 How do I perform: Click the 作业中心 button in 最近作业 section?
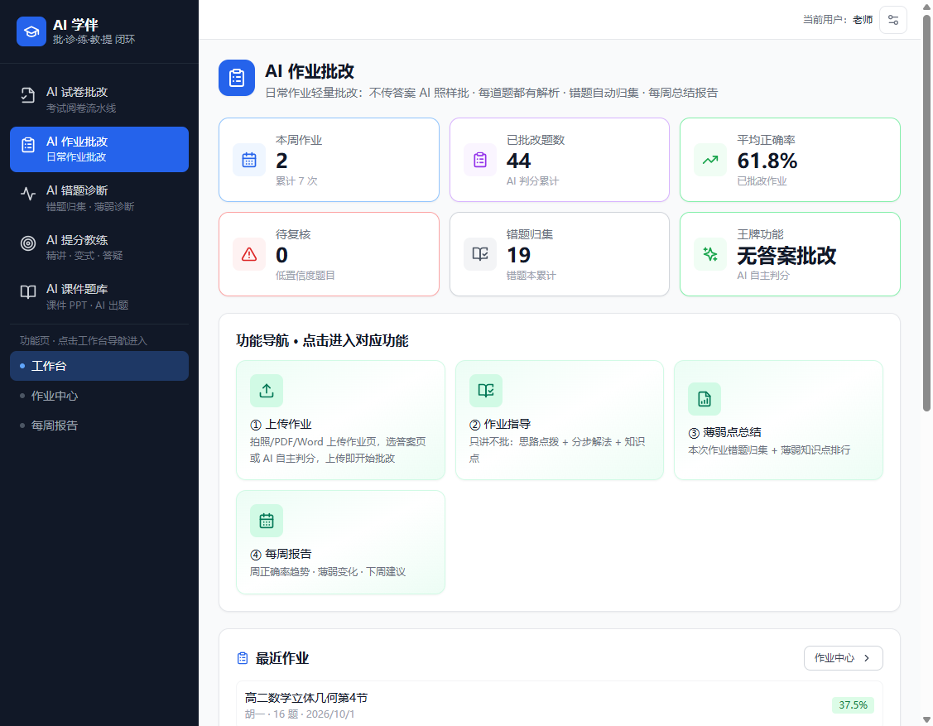(x=843, y=658)
